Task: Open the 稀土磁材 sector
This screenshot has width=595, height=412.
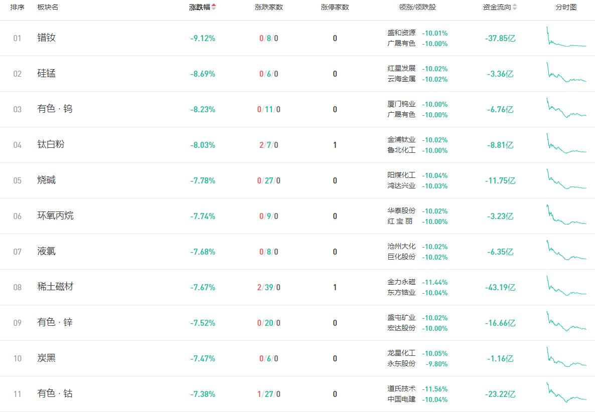Action: click(55, 287)
